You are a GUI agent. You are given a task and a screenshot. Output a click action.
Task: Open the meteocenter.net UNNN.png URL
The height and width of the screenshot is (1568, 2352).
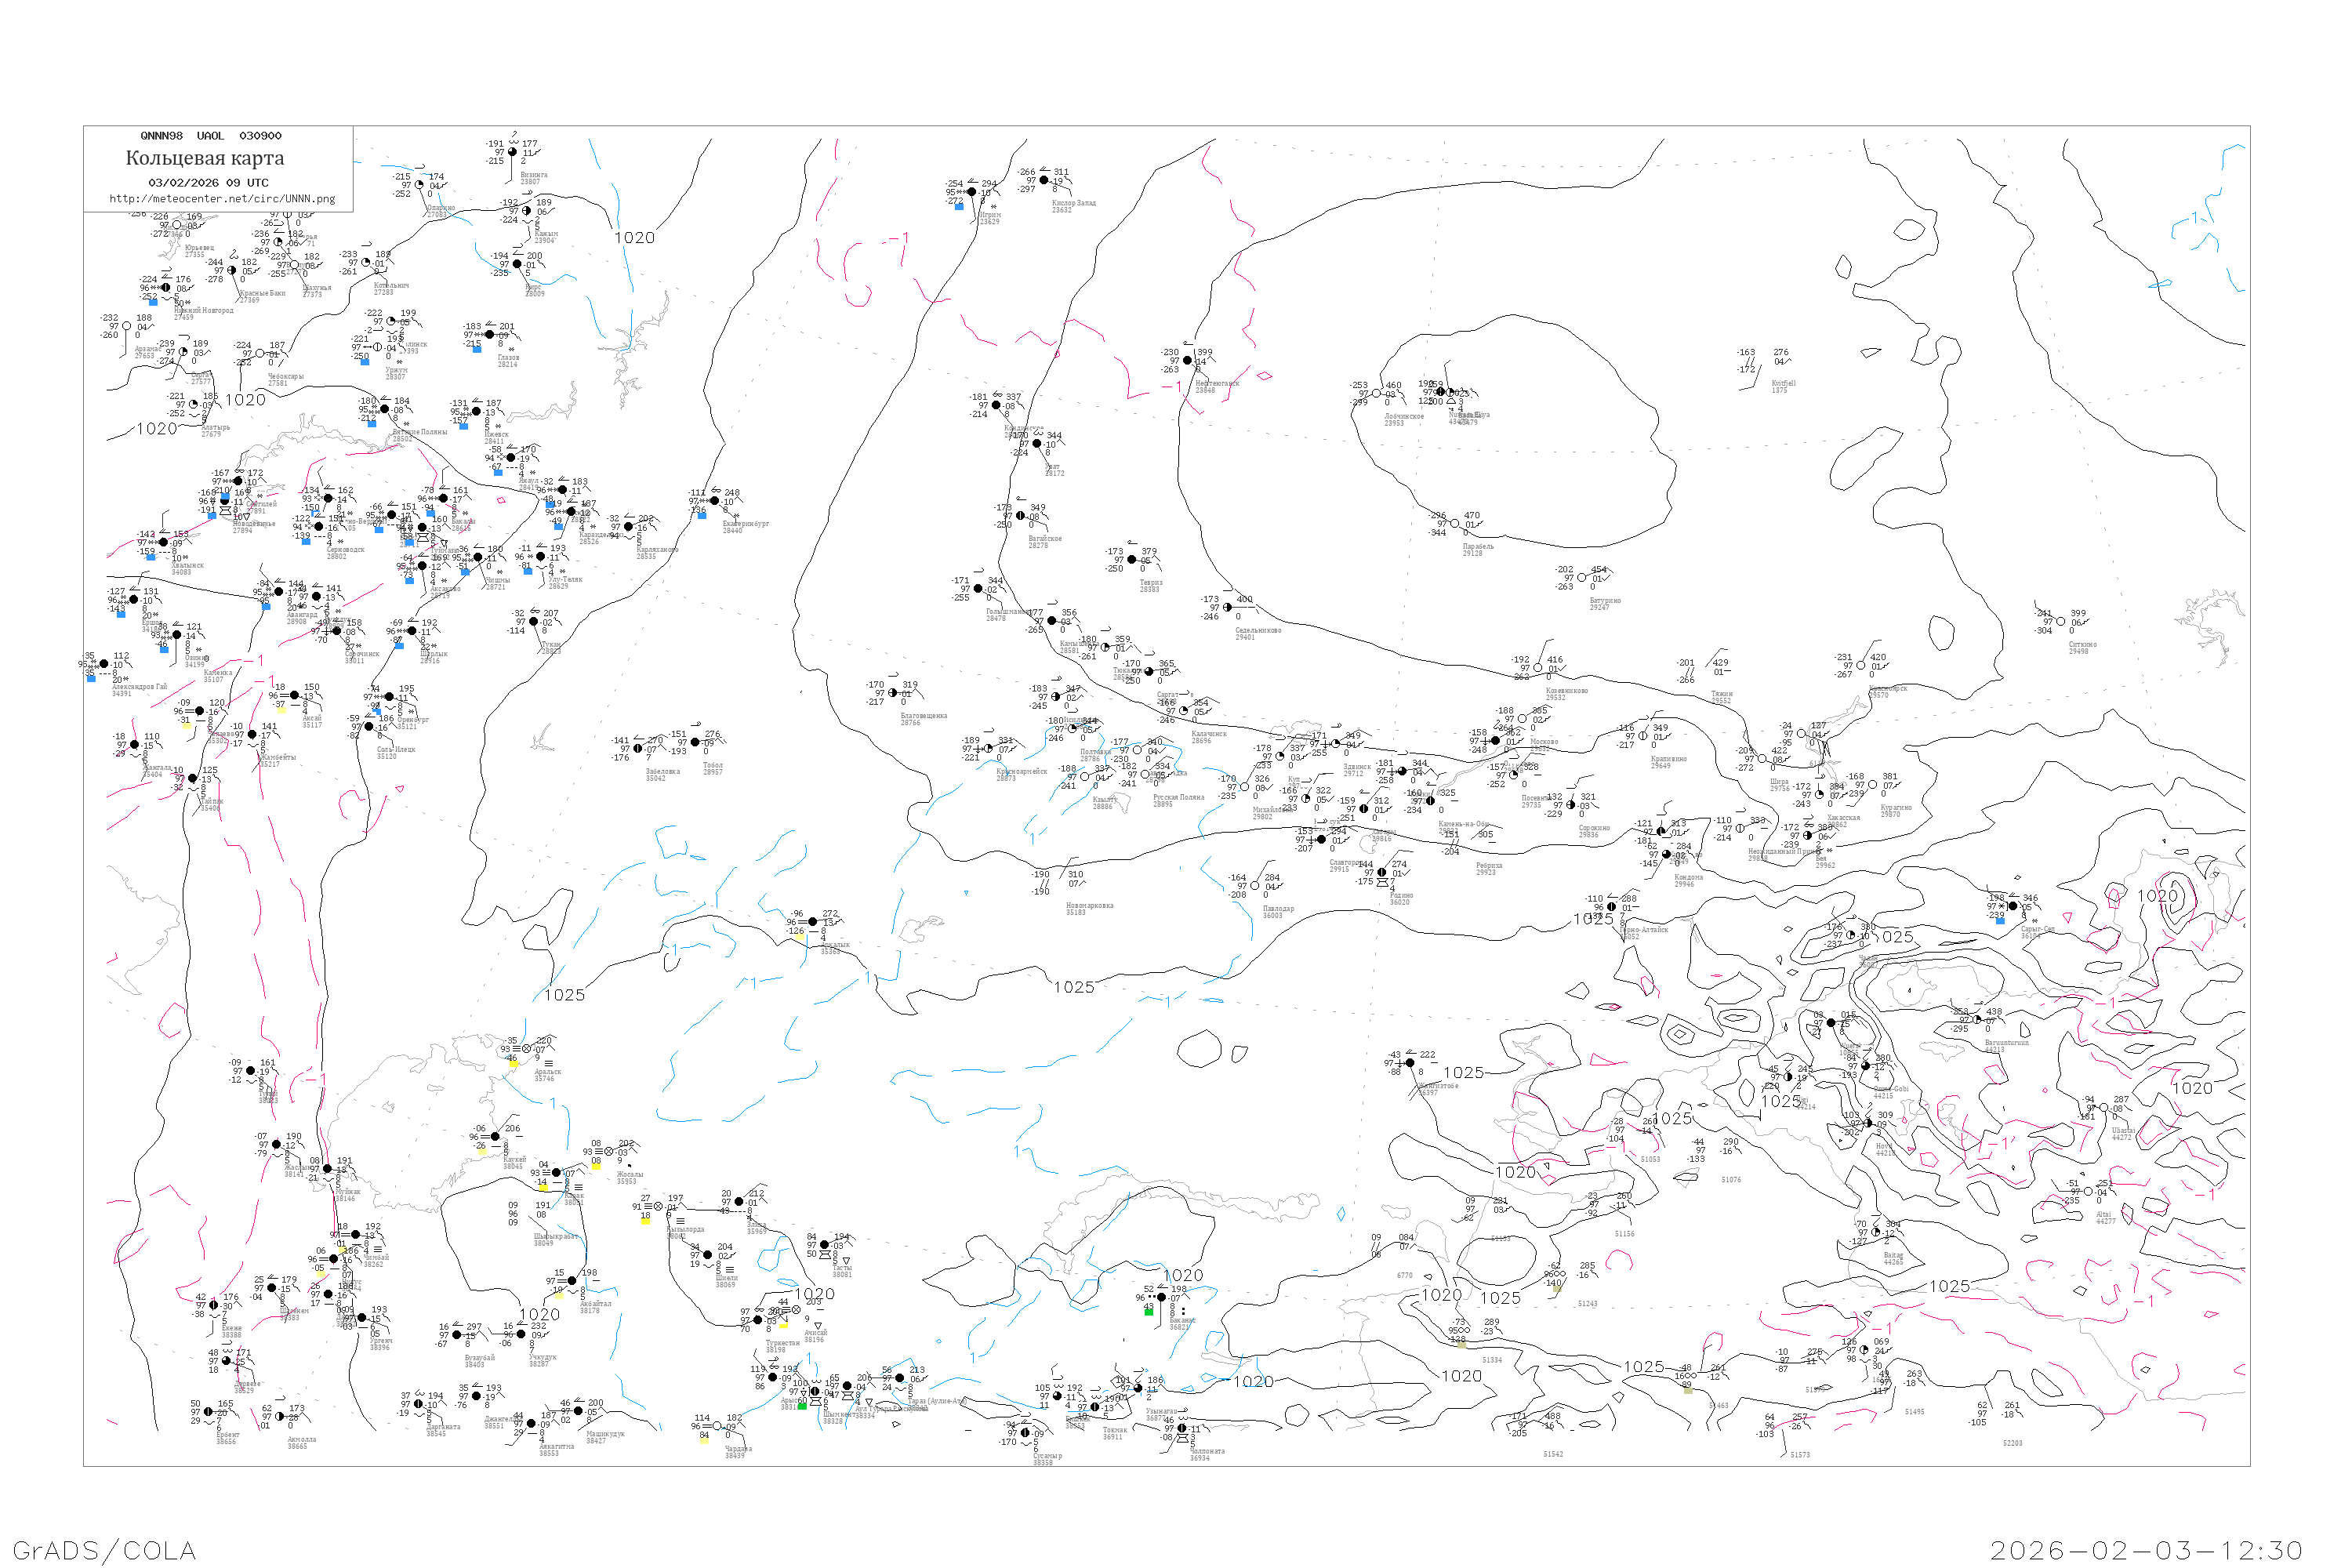(222, 199)
